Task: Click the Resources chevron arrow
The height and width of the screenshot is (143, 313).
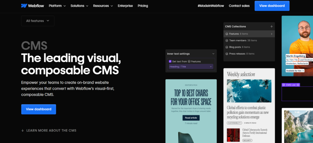Action: tap(112, 6)
